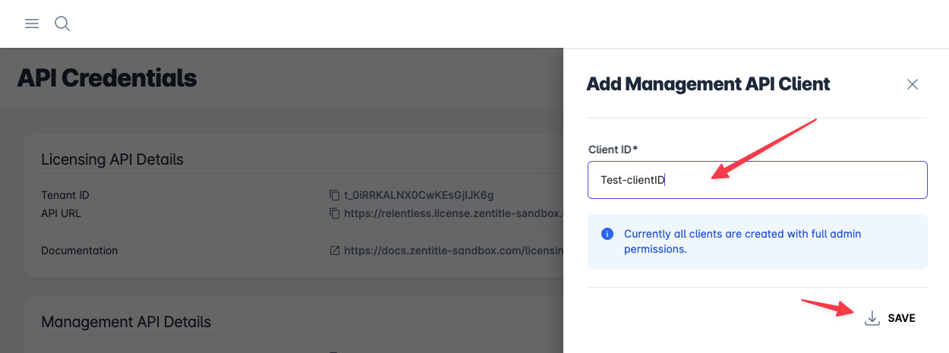
Task: Click the external link icon beside Documentation URL
Action: pos(334,250)
